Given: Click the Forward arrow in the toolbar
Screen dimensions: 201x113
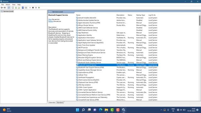Looking at the screenshot, I should point(5,8).
